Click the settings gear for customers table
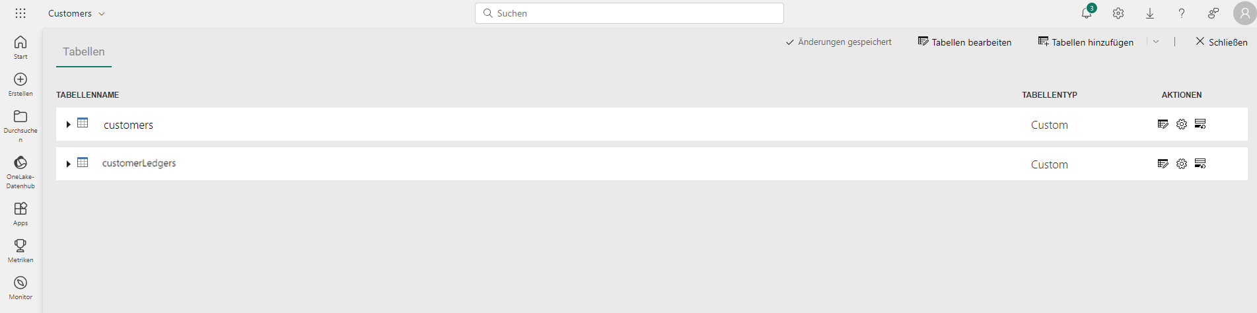 click(1182, 124)
